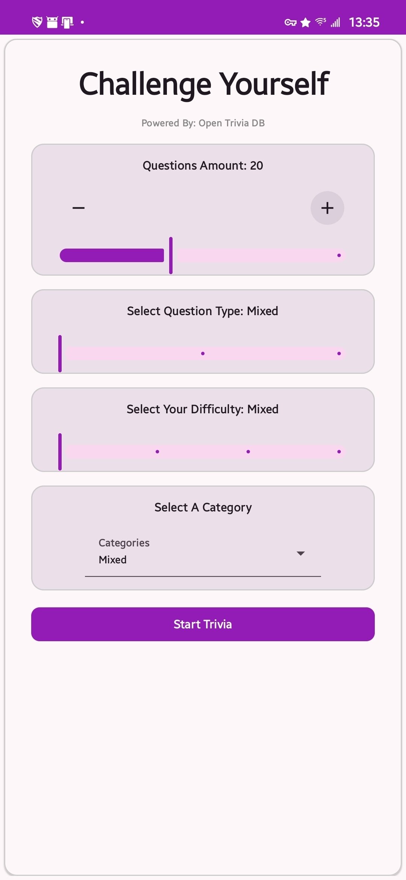Select the middle stop on Question Type slider
Image resolution: width=406 pixels, height=880 pixels.
203,354
